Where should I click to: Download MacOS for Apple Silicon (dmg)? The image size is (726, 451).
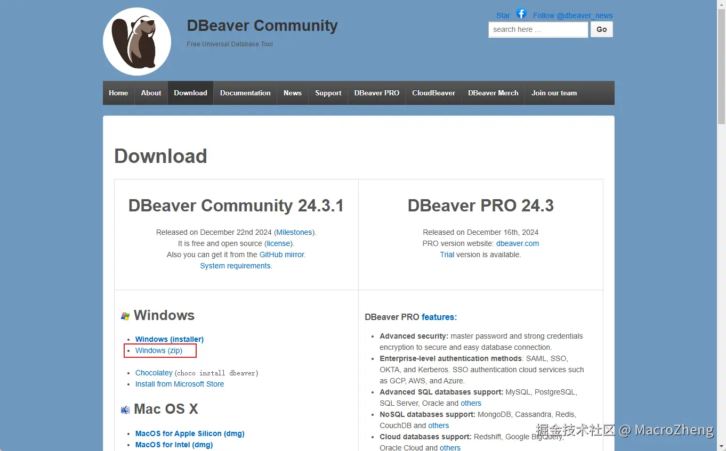pos(190,433)
